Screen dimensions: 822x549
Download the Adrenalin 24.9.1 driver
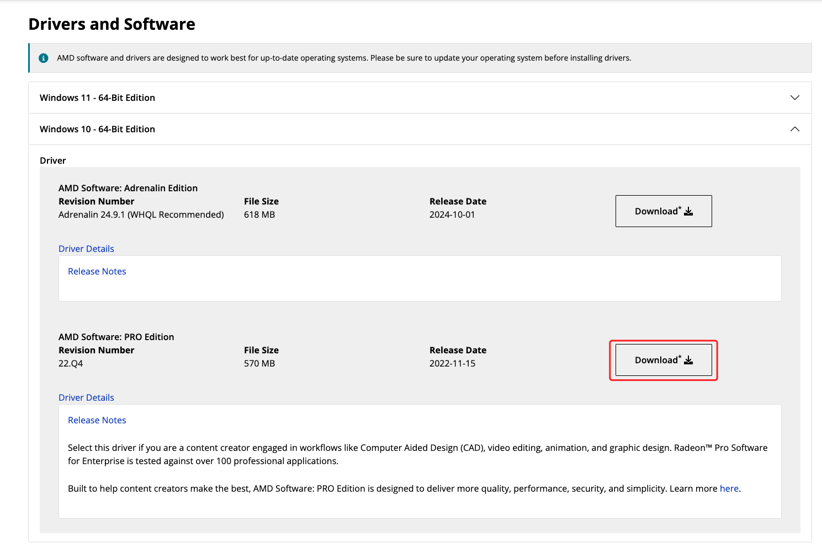click(x=663, y=211)
